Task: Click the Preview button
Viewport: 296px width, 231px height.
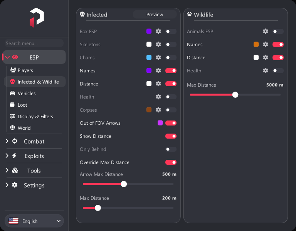Action: [x=155, y=15]
